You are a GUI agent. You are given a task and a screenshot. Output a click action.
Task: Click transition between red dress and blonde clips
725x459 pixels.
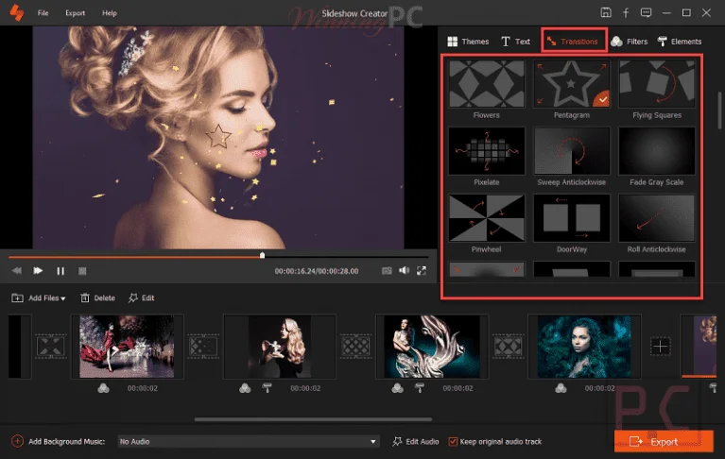[x=203, y=346]
